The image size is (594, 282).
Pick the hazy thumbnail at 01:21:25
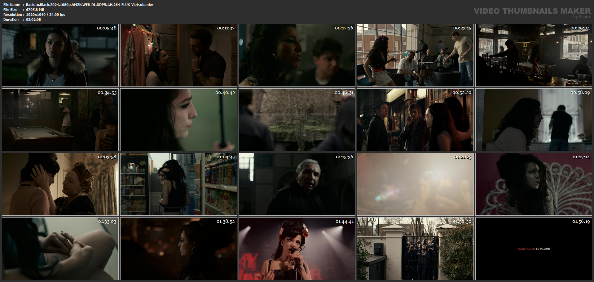pos(415,184)
